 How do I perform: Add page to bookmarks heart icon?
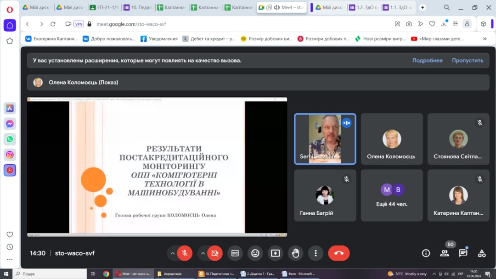[432, 24]
